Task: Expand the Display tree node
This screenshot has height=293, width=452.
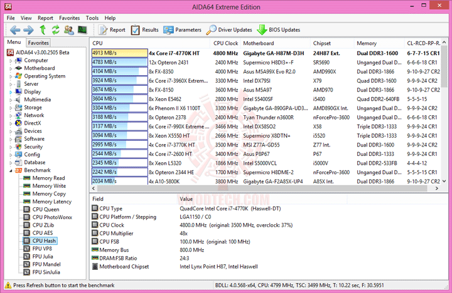Action: pyautogui.click(x=11, y=92)
